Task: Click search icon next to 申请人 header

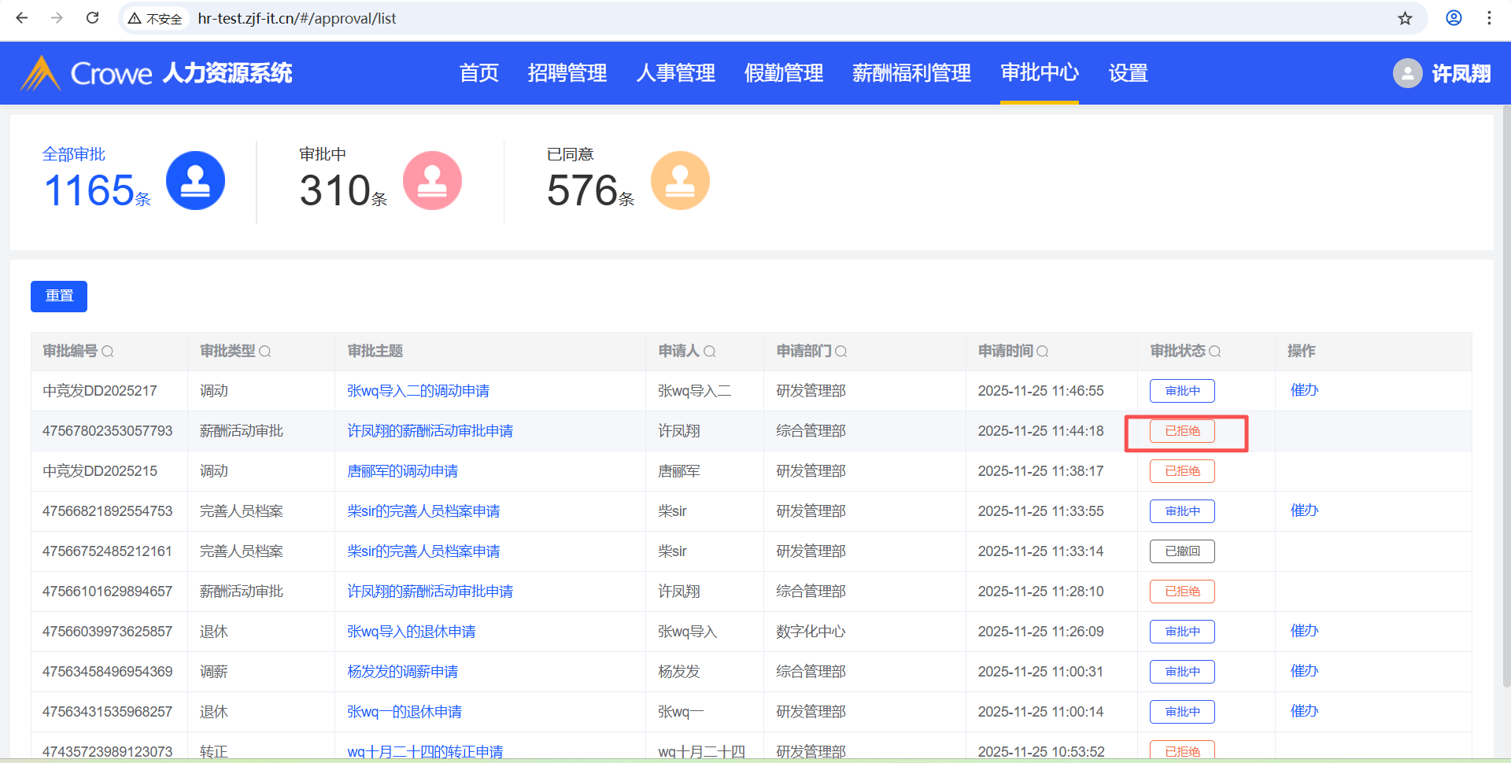Action: click(709, 352)
